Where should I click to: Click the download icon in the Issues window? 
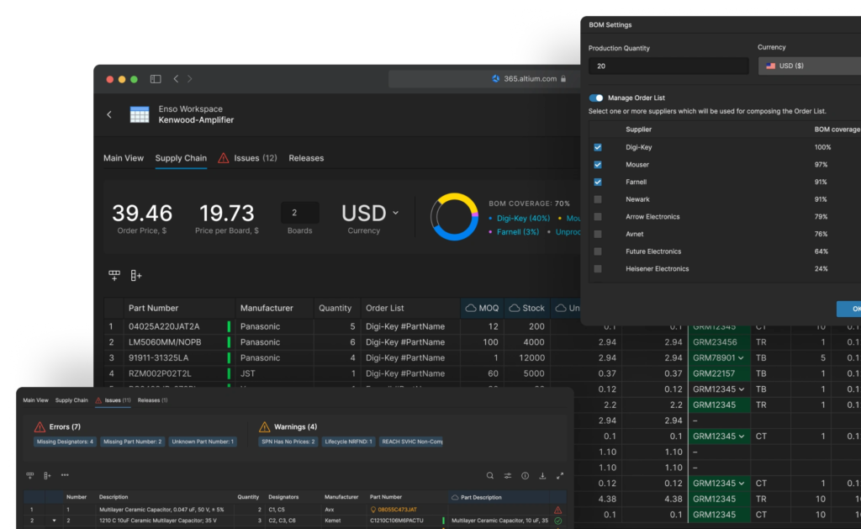pyautogui.click(x=542, y=476)
